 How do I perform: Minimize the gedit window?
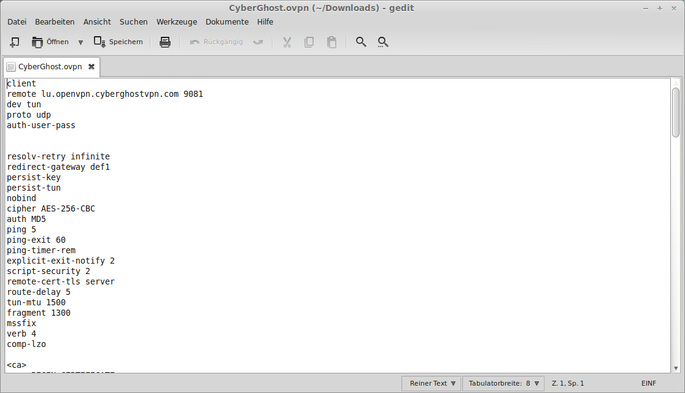tap(646, 9)
